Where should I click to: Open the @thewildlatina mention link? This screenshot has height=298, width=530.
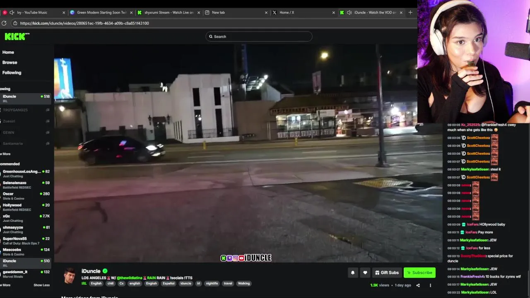click(x=129, y=278)
